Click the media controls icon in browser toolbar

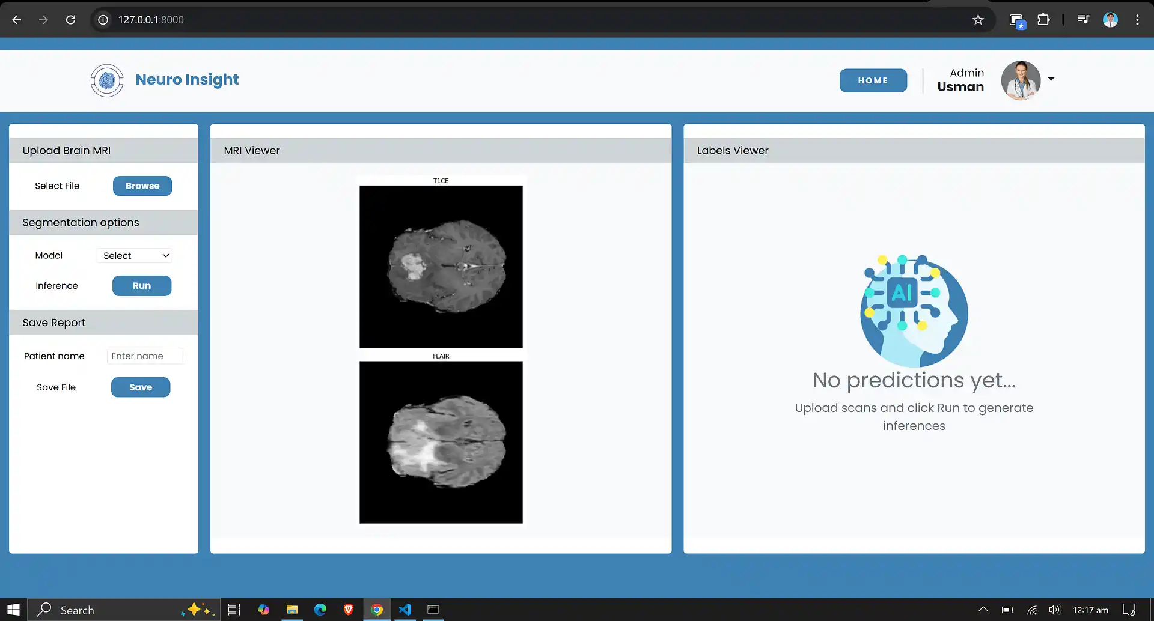[1083, 19]
